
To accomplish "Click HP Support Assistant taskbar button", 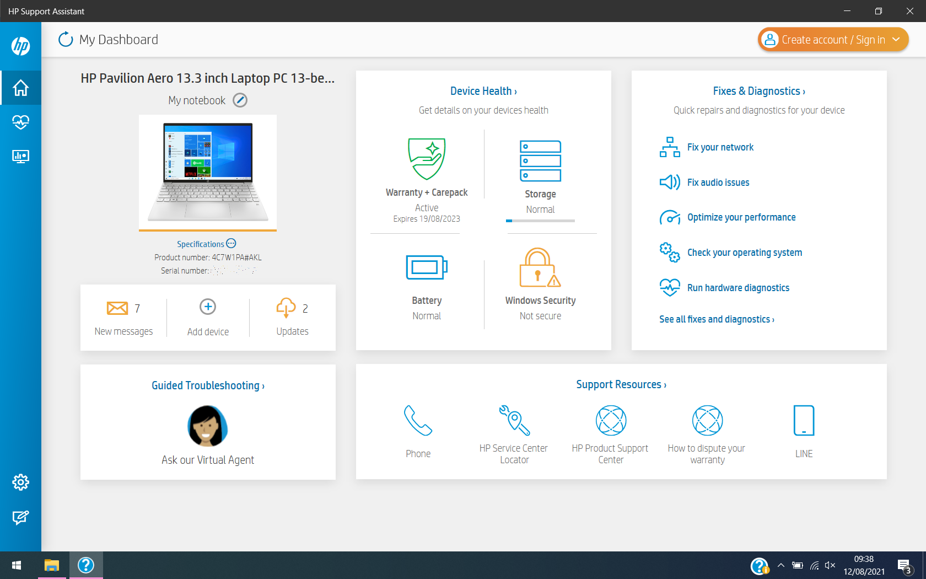I will pos(86,565).
